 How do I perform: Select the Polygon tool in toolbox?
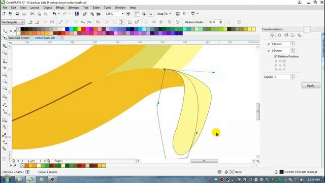(x=5, y=88)
